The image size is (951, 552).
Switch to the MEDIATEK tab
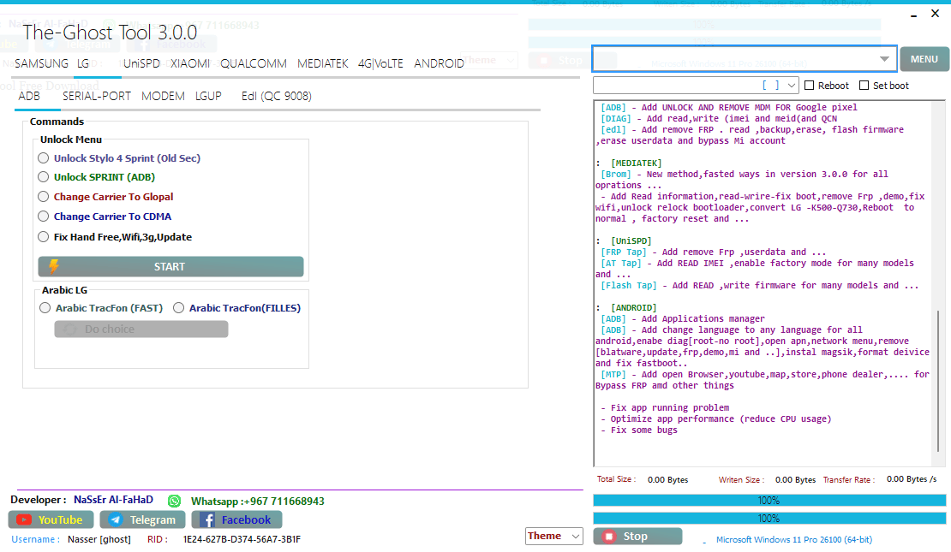(325, 63)
